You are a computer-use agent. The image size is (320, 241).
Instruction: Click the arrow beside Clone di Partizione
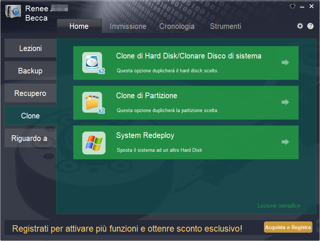click(x=285, y=102)
